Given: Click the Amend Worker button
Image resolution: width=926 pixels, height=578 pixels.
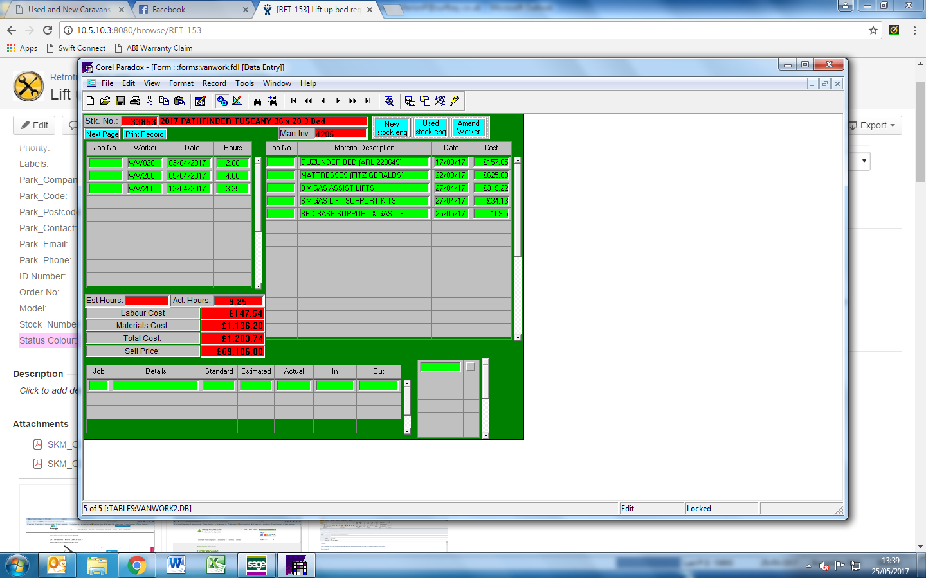Looking at the screenshot, I should click(469, 127).
